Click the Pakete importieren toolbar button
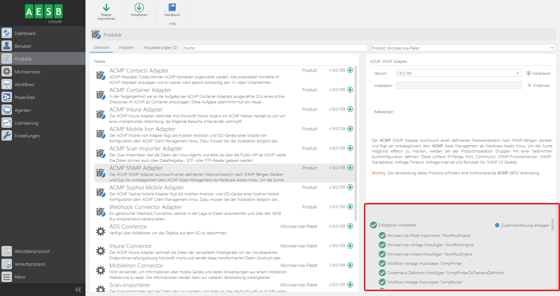The width and height of the screenshot is (560, 296). [106, 12]
